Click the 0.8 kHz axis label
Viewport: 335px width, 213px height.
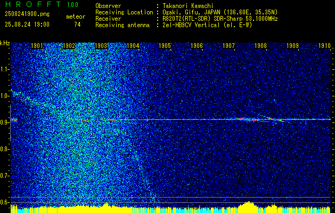click(4, 149)
